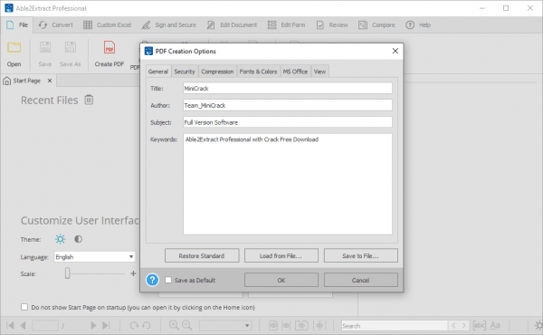Open the Review menu tab
543x335 pixels.
[332, 25]
